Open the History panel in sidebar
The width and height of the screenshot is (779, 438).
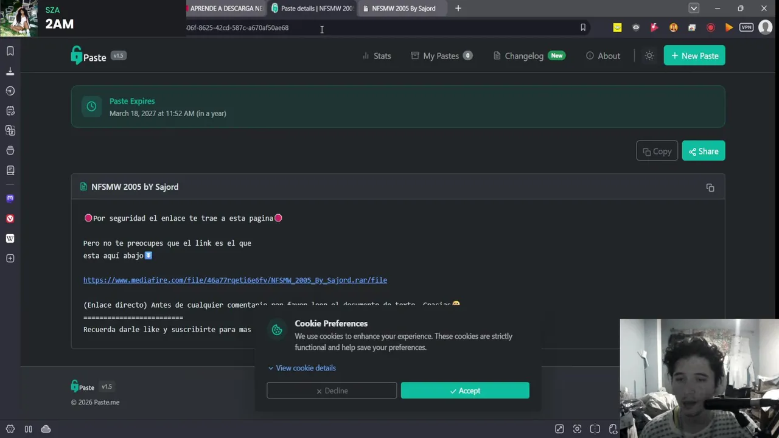click(x=10, y=91)
